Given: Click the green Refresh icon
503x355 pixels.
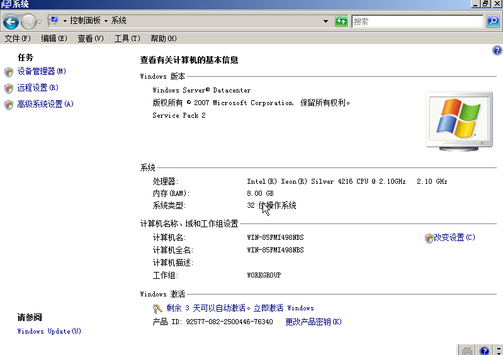Looking at the screenshot, I should click(x=341, y=21).
